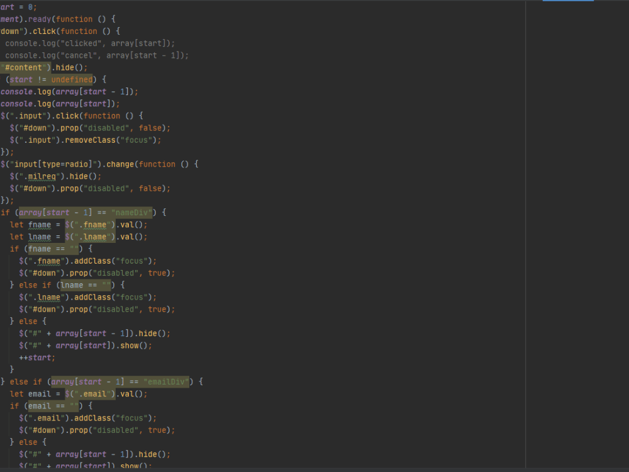Screen dimensions: 629x472
Task: Click the "input[type=radio]" selector string
Action: pyautogui.click(x=53, y=164)
